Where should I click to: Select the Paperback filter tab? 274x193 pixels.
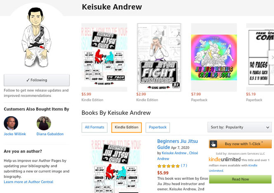158,127
